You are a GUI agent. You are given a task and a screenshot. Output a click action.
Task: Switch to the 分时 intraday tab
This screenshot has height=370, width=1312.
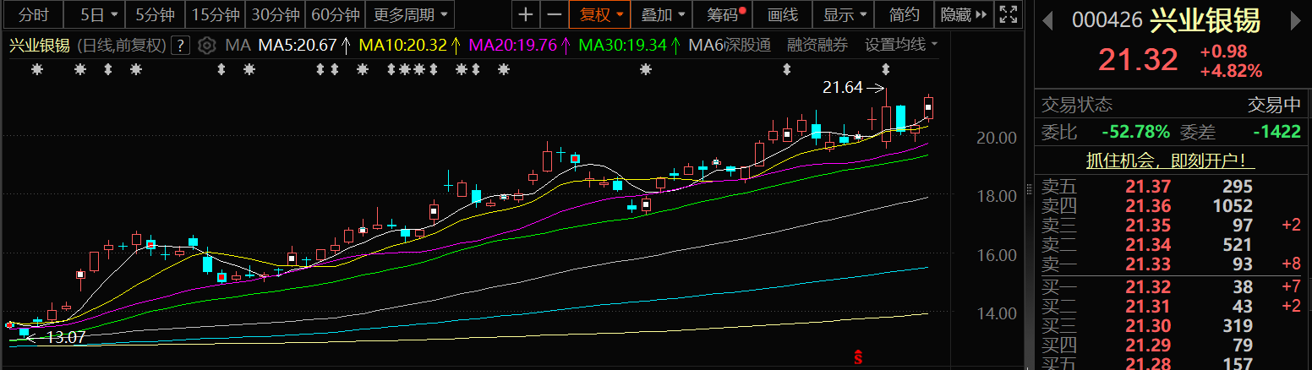[x=33, y=14]
